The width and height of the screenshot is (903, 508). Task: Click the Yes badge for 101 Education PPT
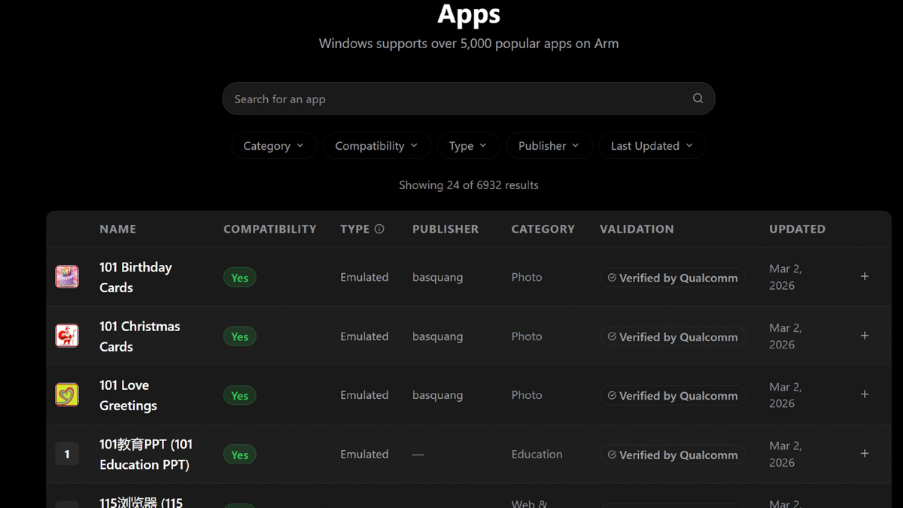pyautogui.click(x=239, y=455)
